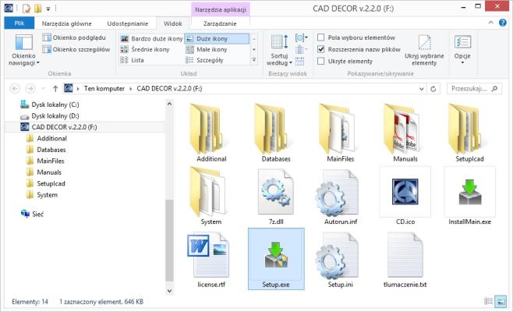Go up one level with the up arrow
This screenshot has width=513, height=312.
pyautogui.click(x=55, y=89)
